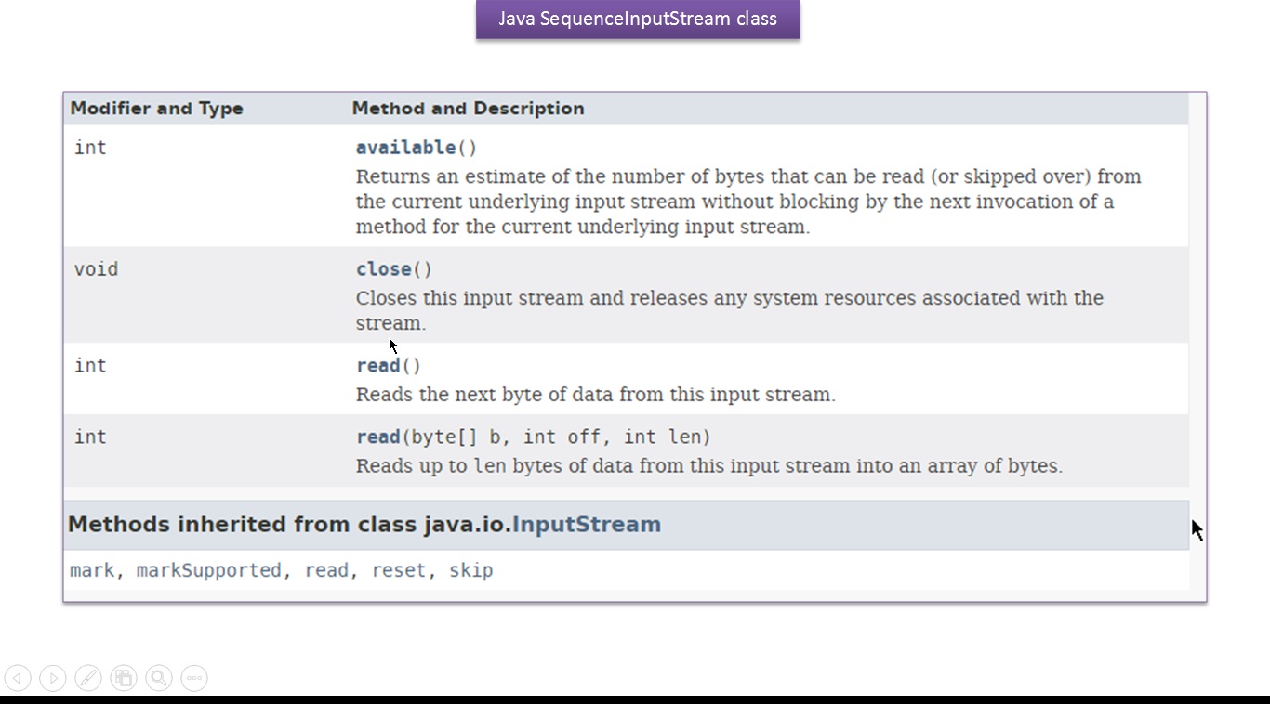This screenshot has height=704, width=1270.
Task: Activate the zoom magnifier control
Action: click(x=159, y=678)
